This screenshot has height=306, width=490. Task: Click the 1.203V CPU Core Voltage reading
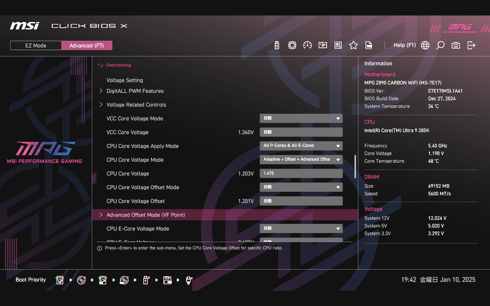[246, 174]
